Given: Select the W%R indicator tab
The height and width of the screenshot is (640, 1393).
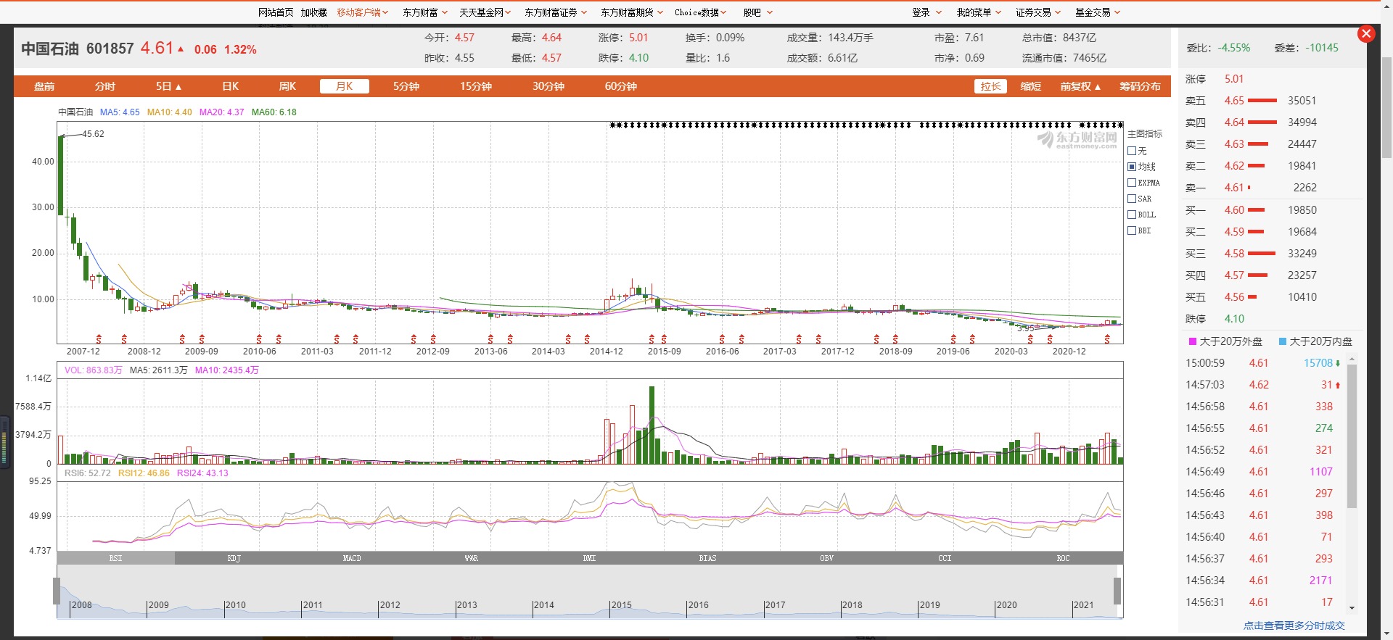Looking at the screenshot, I should click(471, 558).
